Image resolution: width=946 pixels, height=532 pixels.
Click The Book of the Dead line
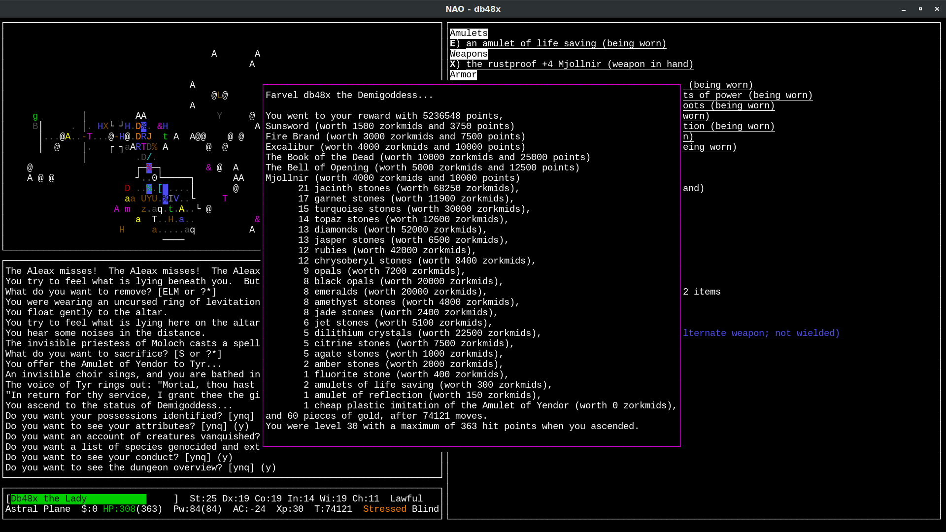point(428,157)
